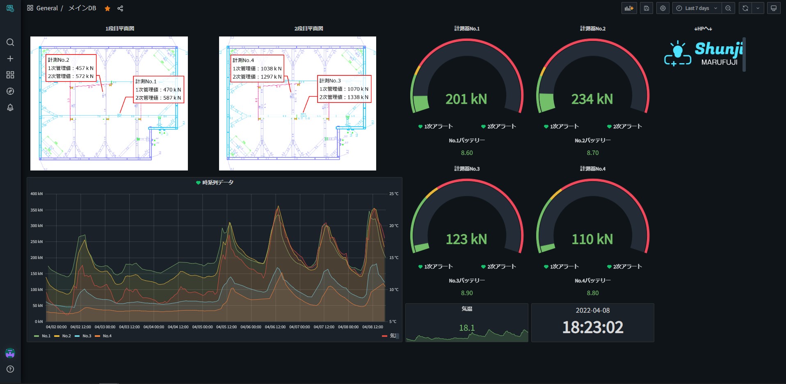Expand the refresh interval dropdown arrow
This screenshot has height=384, width=786.
(758, 8)
